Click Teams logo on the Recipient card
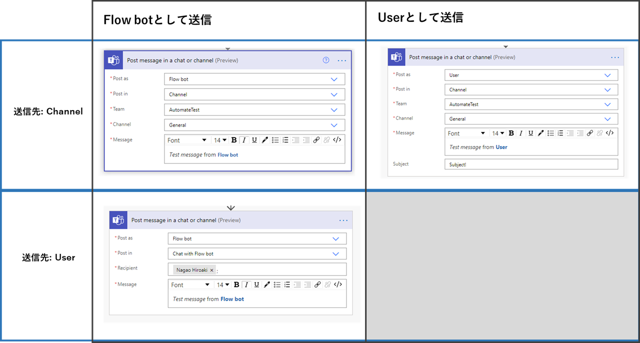 click(118, 220)
